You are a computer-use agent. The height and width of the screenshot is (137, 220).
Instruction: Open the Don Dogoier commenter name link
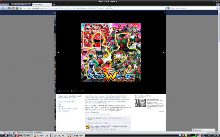[x=95, y=126]
